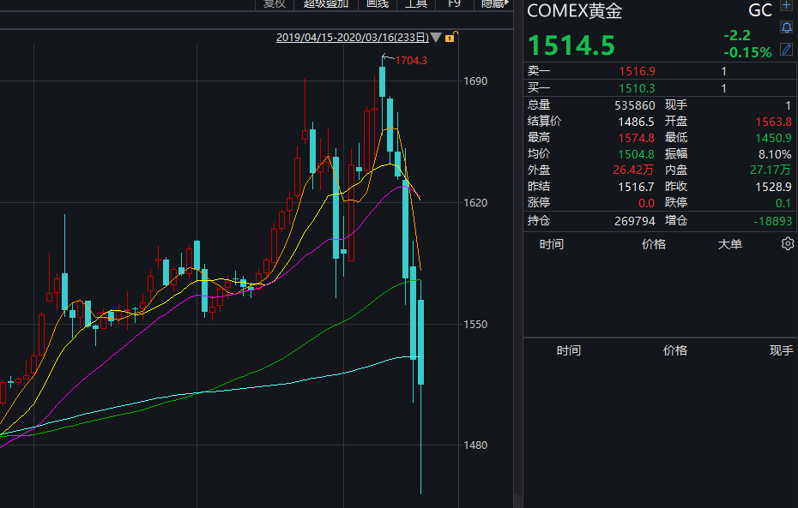The height and width of the screenshot is (508, 798).
Task: Click the COMEX黄金 instrument title
Action: coord(575,11)
